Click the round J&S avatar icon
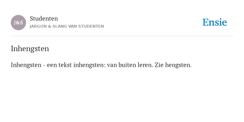Screen dimensions: 244x122 tap(18, 23)
